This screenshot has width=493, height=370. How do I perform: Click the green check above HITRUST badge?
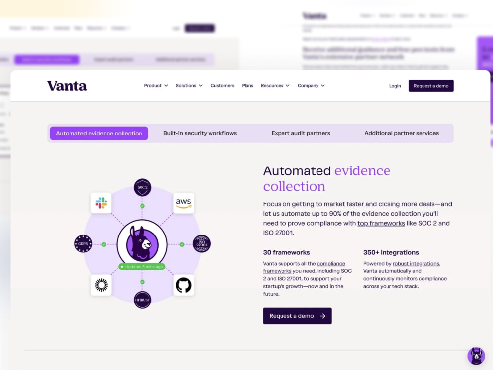click(142, 282)
